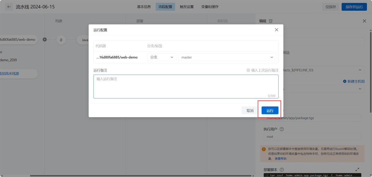The image size is (372, 177).
Task: Click the 新阶段 stage header
Action: [222, 21]
